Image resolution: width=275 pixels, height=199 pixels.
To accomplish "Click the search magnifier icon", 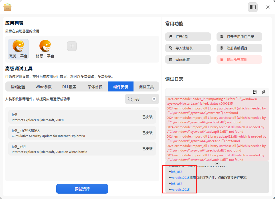I will pos(130,99).
